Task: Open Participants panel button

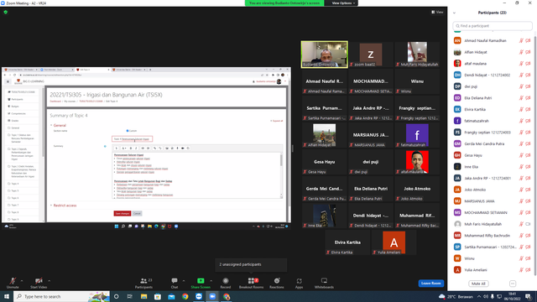Action: click(143, 283)
